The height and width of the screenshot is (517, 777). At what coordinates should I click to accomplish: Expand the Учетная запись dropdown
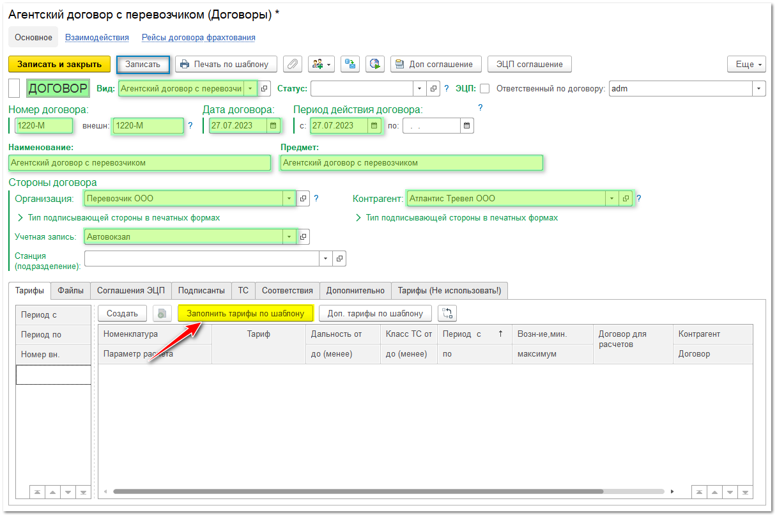tap(289, 237)
